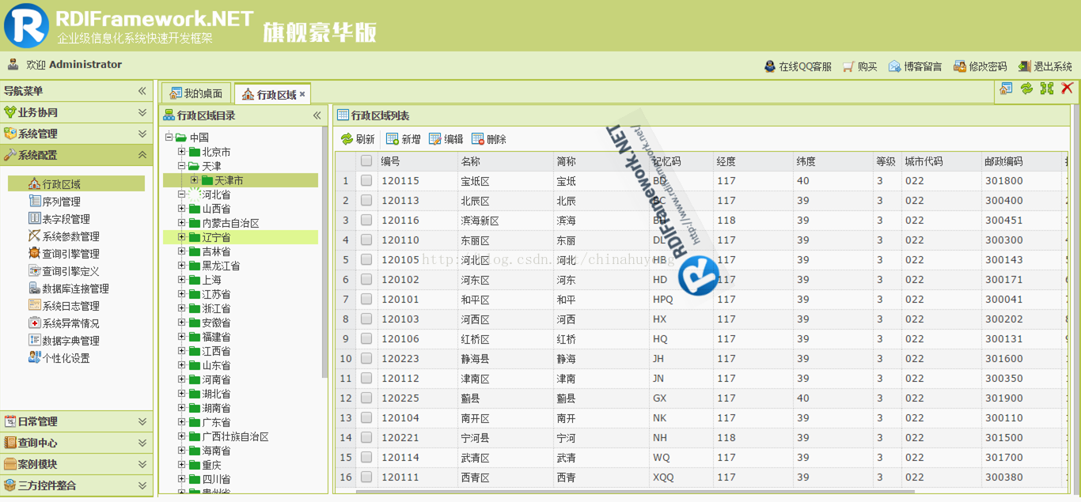Collapse the 导航菜单 navigation panel
Screen dimensions: 1081x502
142,91
